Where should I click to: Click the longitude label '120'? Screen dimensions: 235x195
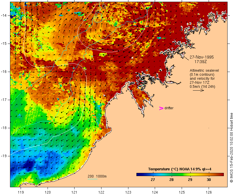point(48,192)
